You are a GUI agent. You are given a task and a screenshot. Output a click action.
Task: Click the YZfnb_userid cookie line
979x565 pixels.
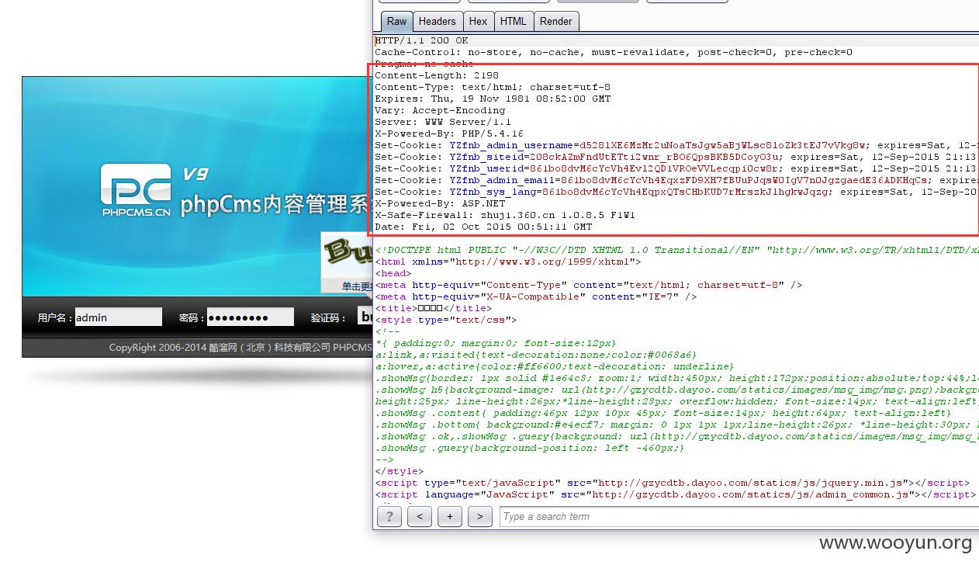point(676,168)
